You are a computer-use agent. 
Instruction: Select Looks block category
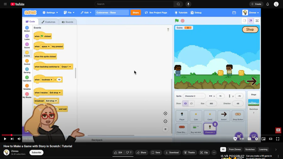(27, 37)
